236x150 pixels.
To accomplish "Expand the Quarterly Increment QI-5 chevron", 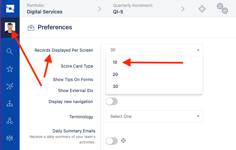I will [x=183, y=9].
